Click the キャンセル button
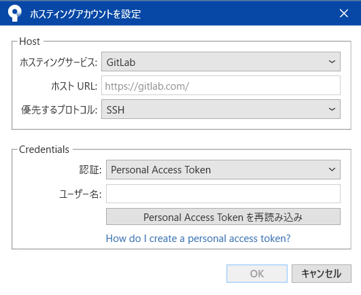This screenshot has height=295, width=361. point(322,274)
